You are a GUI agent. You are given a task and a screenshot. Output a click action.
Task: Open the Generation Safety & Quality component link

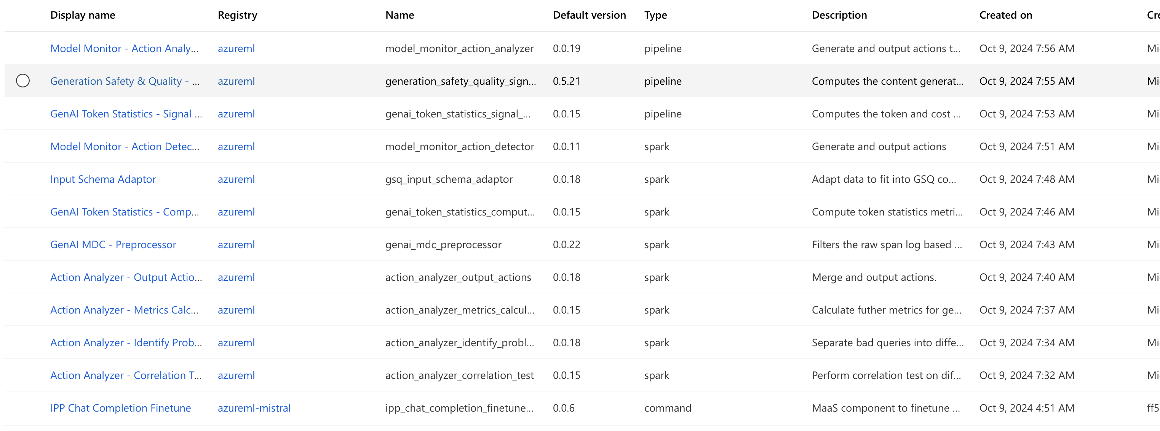coord(125,81)
